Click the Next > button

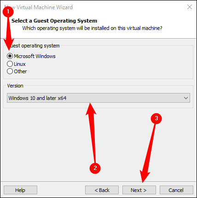[139, 190]
